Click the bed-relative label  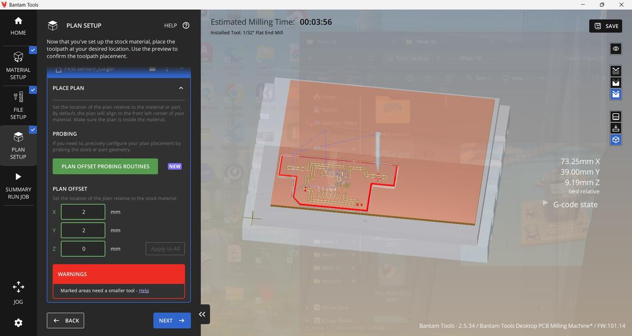(x=584, y=191)
